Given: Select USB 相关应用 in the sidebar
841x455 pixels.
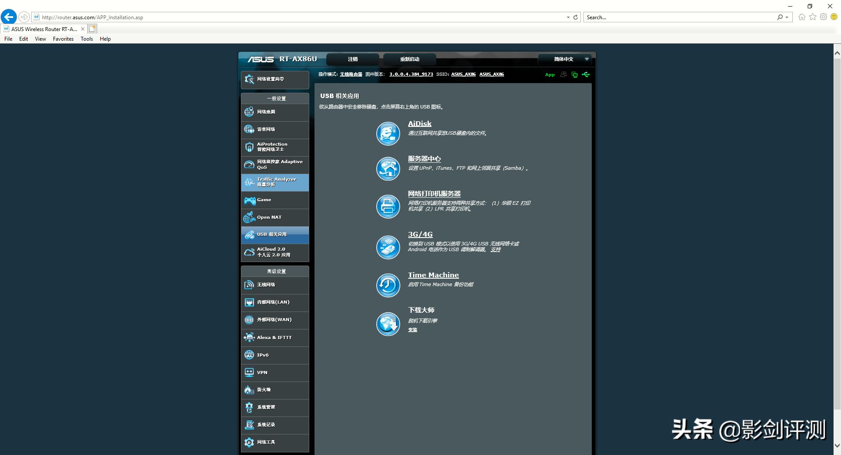Looking at the screenshot, I should point(275,235).
